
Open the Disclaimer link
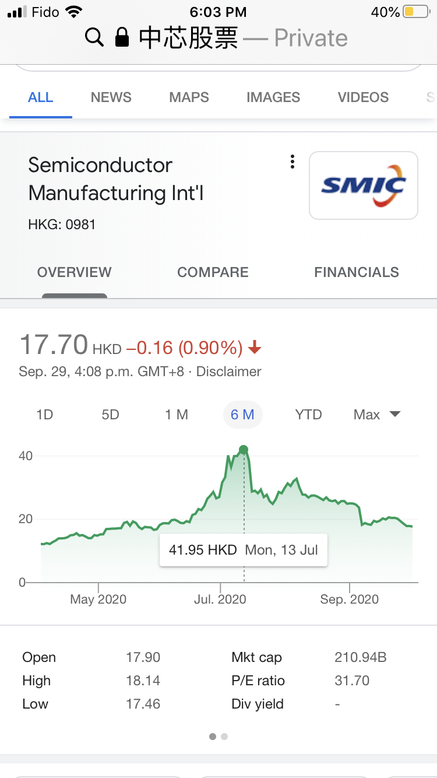(x=229, y=372)
